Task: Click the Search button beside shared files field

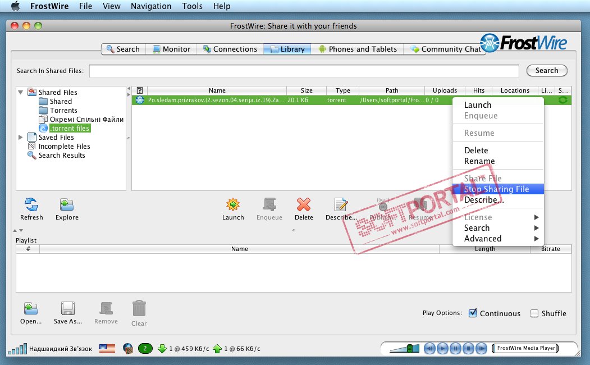Action: pos(547,70)
